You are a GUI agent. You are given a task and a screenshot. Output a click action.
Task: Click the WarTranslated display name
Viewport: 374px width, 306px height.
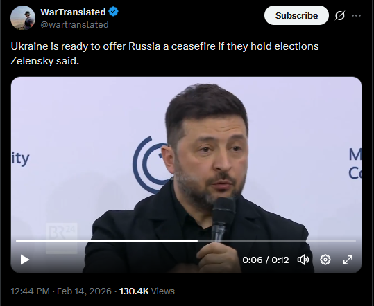pos(73,12)
